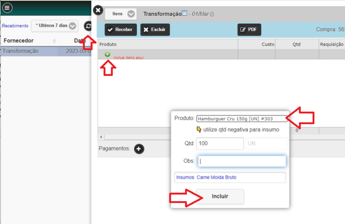This screenshot has width=345, height=224.
Task: Click the Obs text field
Action: coord(242,161)
